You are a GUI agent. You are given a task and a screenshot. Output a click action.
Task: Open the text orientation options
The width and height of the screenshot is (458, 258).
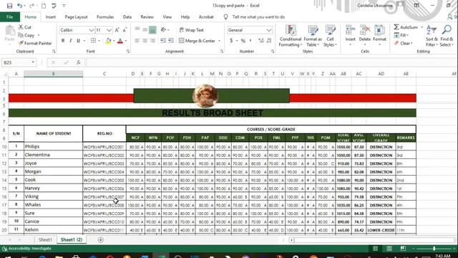coord(164,30)
